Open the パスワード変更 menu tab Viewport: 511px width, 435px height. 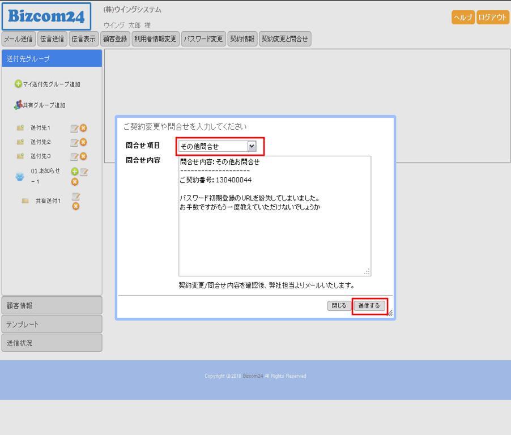point(203,39)
